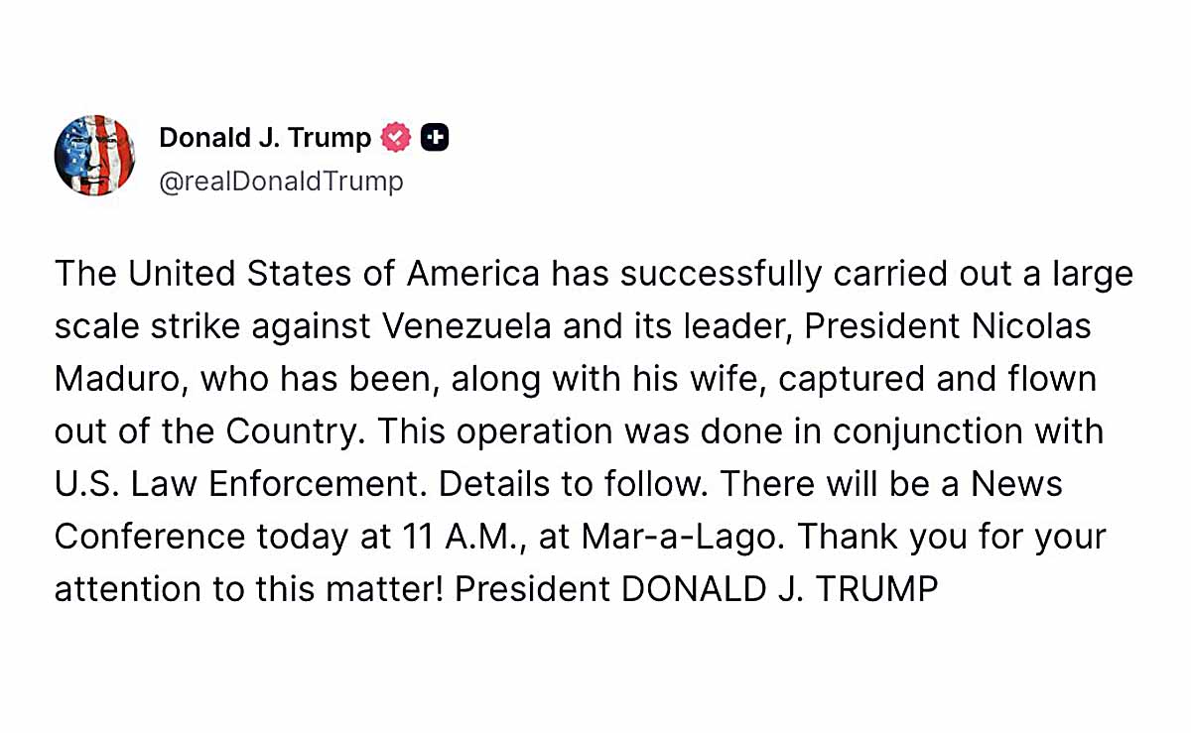The width and height of the screenshot is (1191, 733).
Task: Click the word "News" in the post
Action: (x=1016, y=484)
